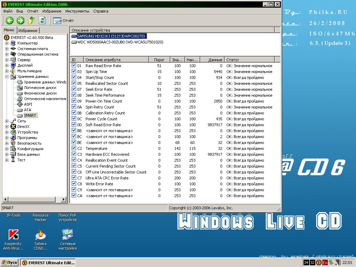356x267 pixels.
Task: Click the Refresh toolbar icon
Action: pos(42,21)
